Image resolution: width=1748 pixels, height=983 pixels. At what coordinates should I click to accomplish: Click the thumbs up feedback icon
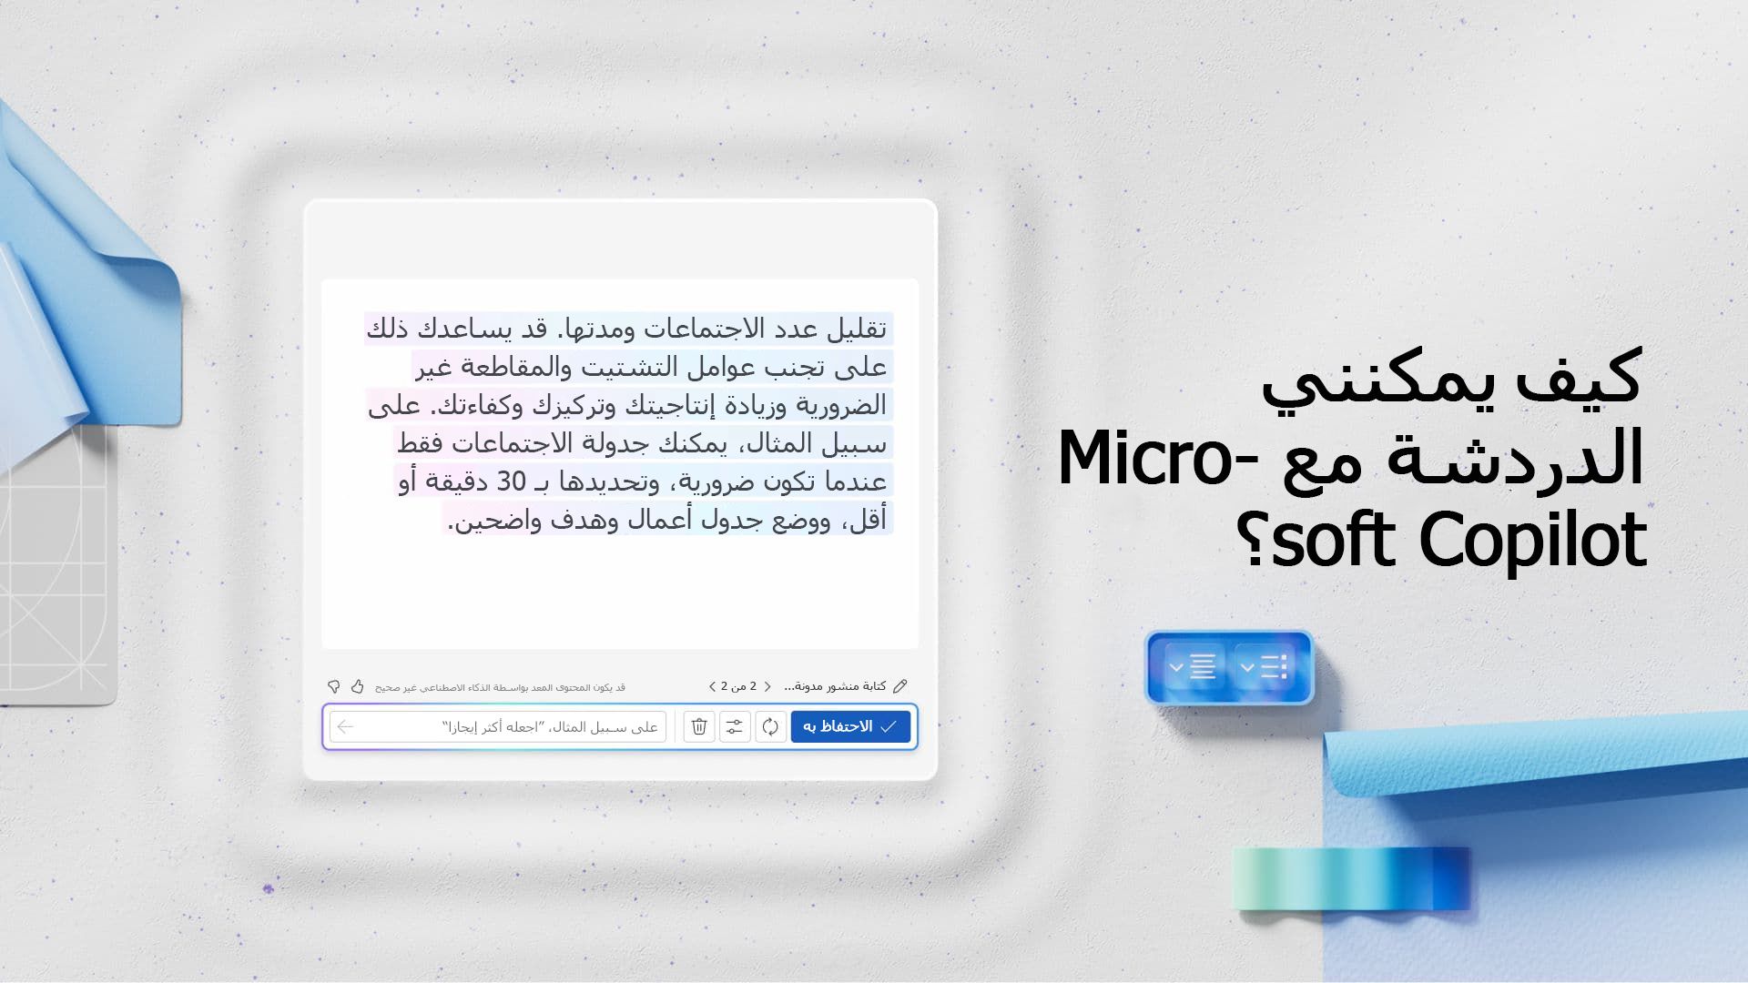(358, 685)
